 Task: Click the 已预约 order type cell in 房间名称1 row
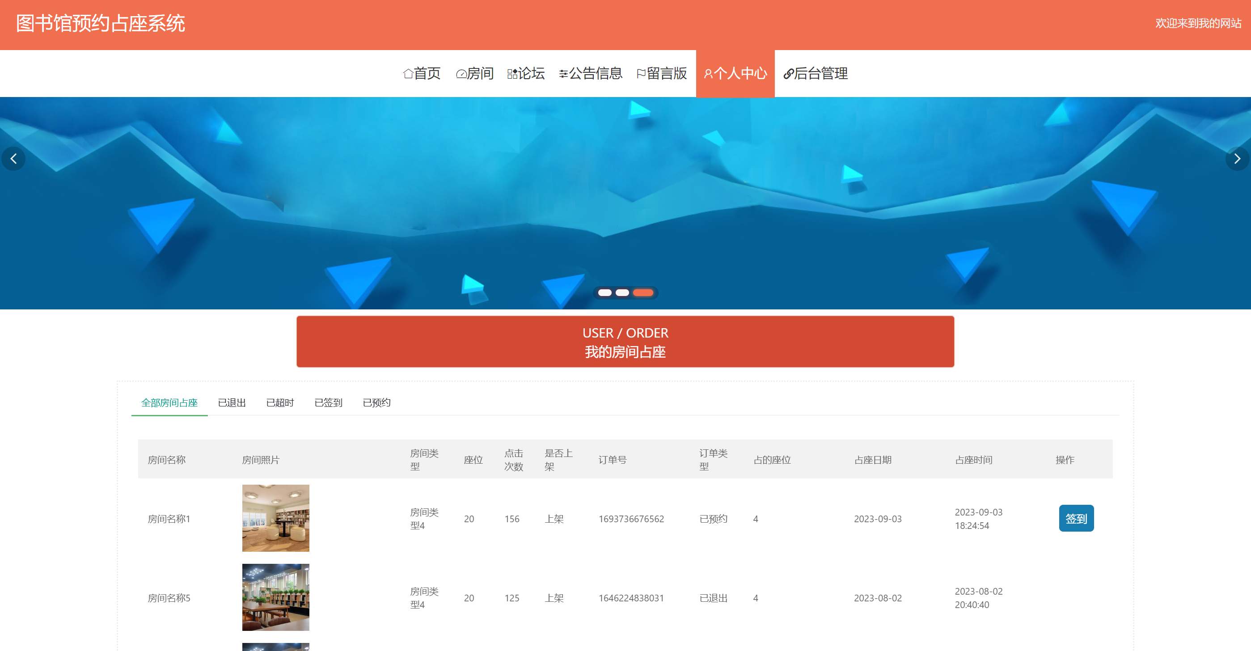click(x=714, y=519)
